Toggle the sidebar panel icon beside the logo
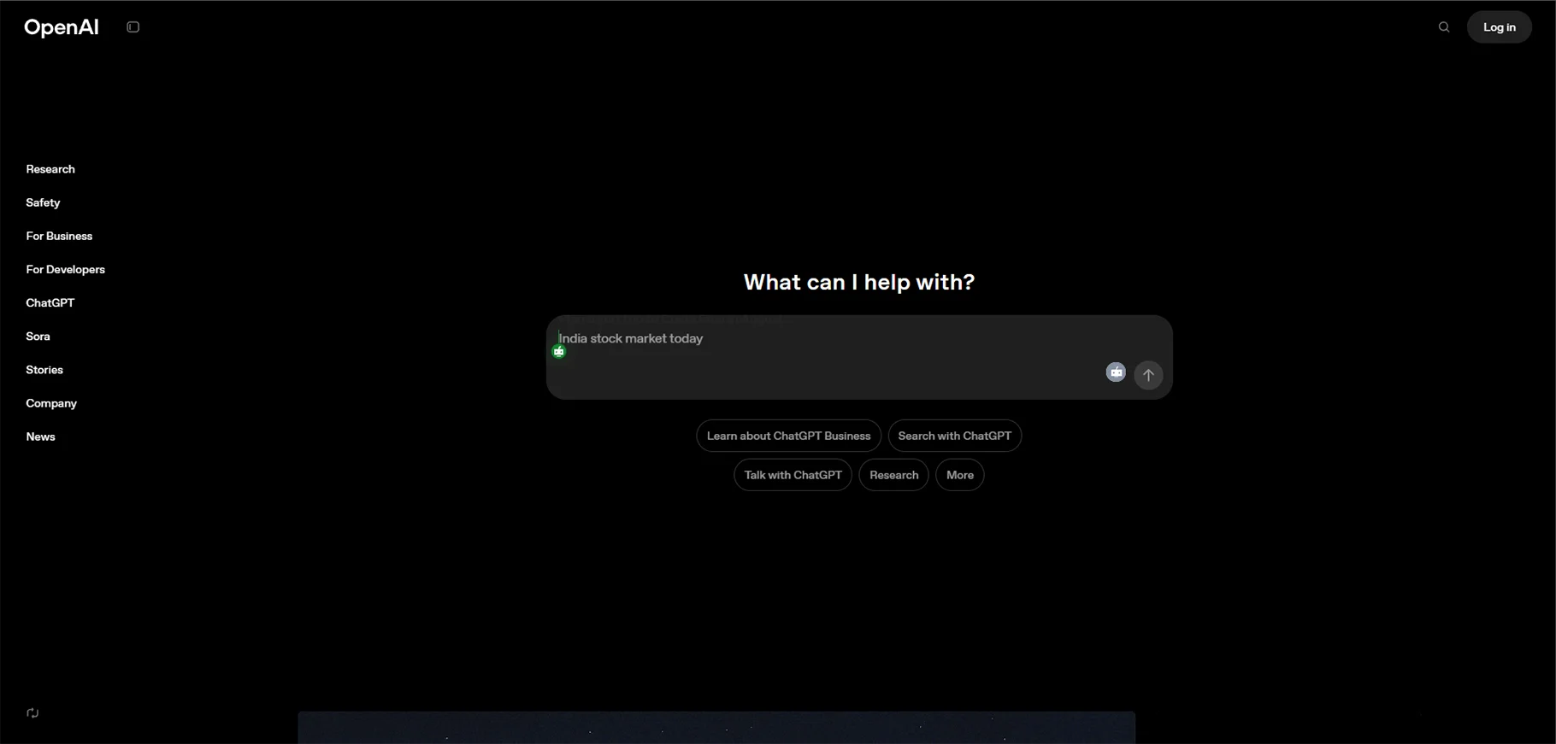Screen dimensions: 1556x744 [x=133, y=27]
